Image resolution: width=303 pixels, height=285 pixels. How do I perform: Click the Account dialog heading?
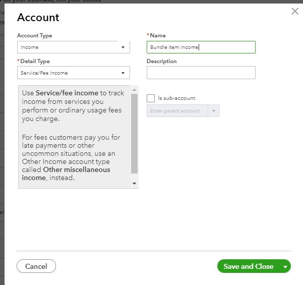38,18
